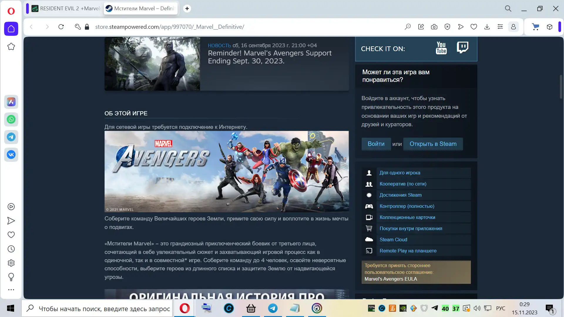Open the Opera main menu logo

[x=11, y=11]
